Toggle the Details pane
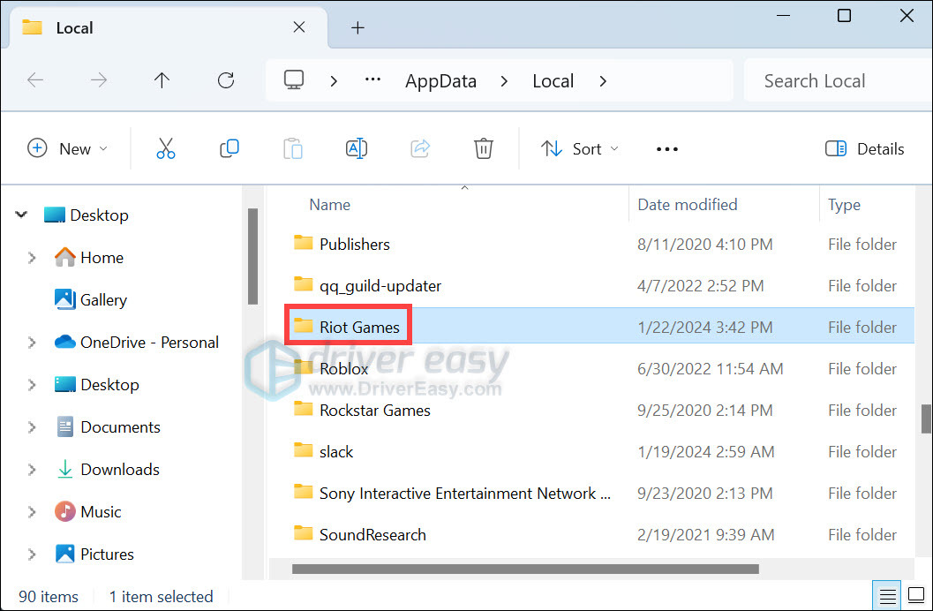Image resolution: width=933 pixels, height=611 pixels. pyautogui.click(x=864, y=148)
